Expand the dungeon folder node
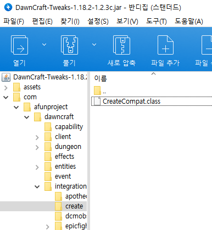The width and height of the screenshot is (212, 230). coord(37,147)
